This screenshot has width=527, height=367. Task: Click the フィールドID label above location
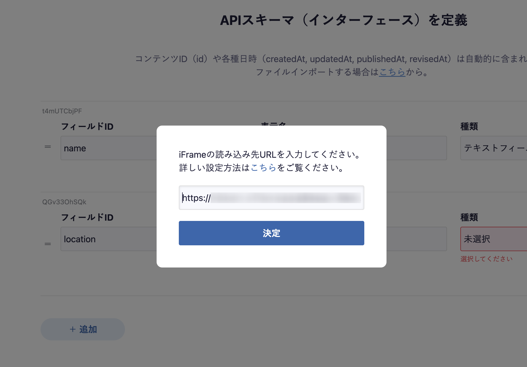(87, 218)
